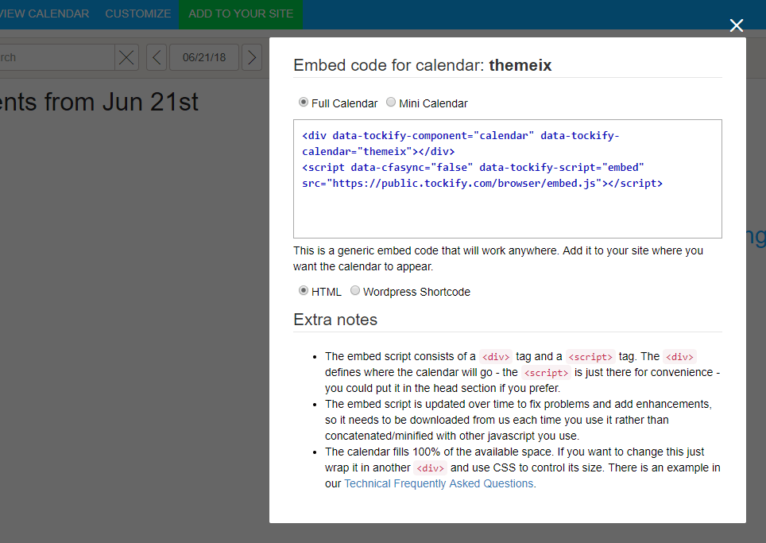Click the div code tag in third bullet

[x=431, y=468]
